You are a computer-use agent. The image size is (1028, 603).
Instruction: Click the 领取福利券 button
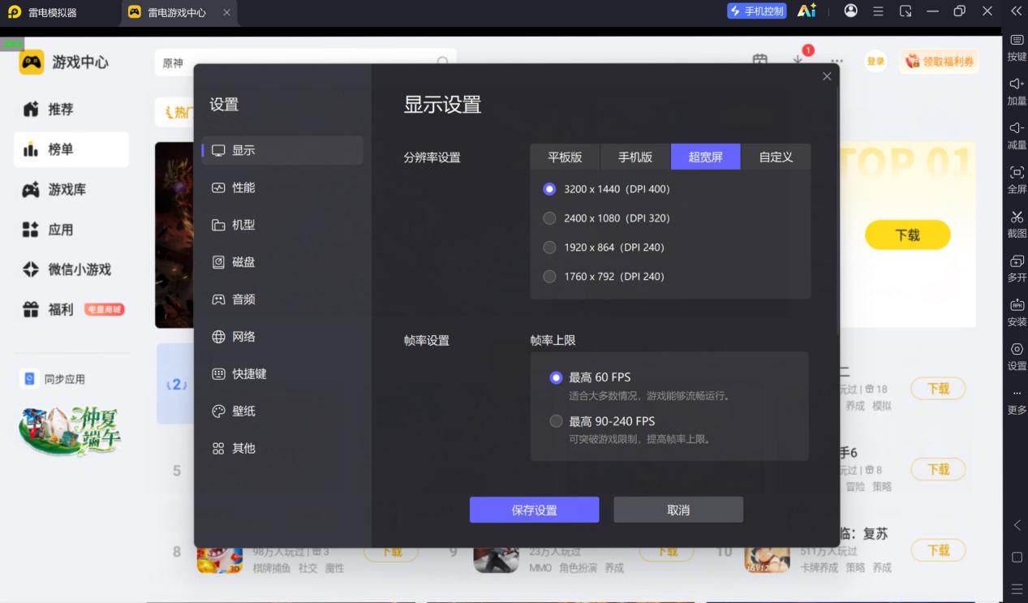[939, 62]
